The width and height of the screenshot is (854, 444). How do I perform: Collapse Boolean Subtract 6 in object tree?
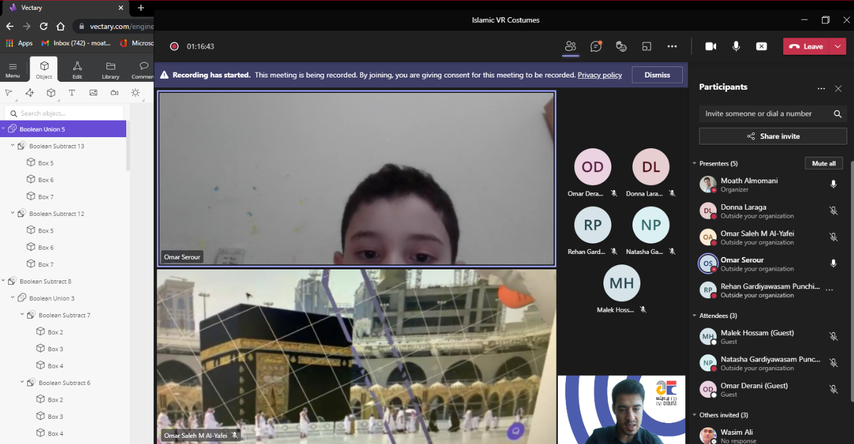click(x=22, y=383)
